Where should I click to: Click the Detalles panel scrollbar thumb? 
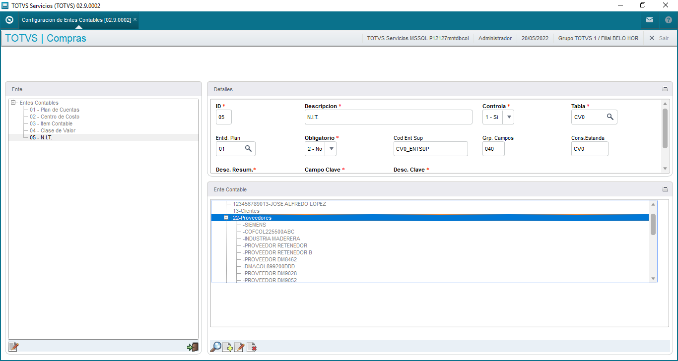coord(665,128)
